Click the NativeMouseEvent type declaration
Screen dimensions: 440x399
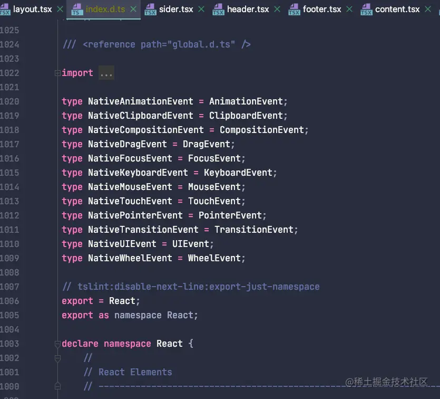[128, 187]
